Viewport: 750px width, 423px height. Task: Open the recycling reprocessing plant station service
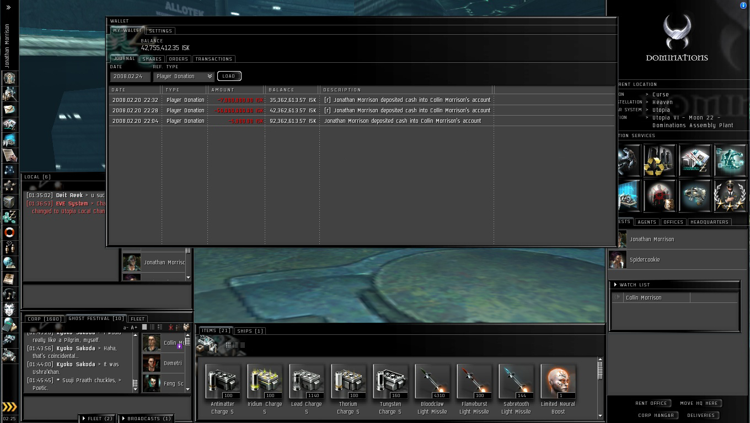(x=660, y=161)
